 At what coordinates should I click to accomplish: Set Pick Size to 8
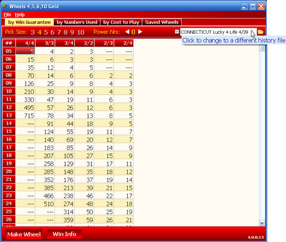[x=65, y=32]
